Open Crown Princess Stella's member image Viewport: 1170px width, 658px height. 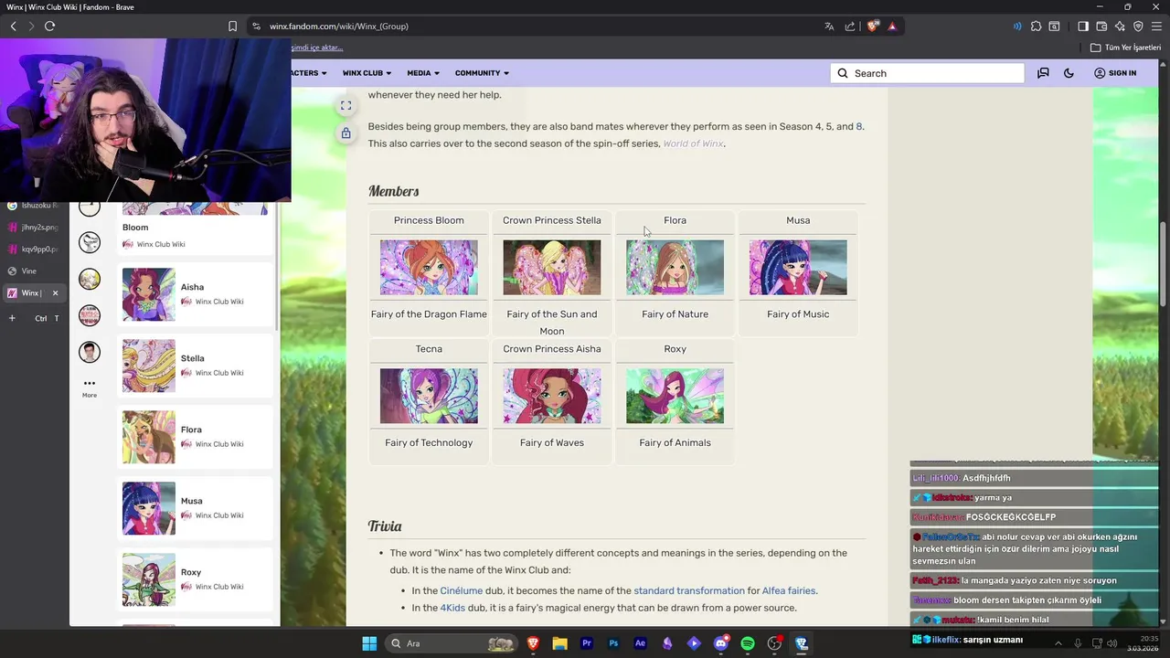tap(552, 268)
